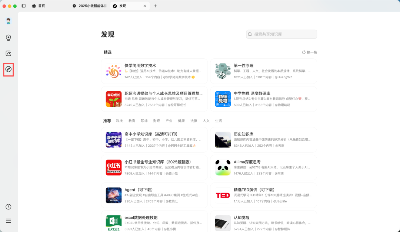This screenshot has height=232, width=400.
Task: Open the hamburger menu at sidebar bottom
Action: (8, 221)
